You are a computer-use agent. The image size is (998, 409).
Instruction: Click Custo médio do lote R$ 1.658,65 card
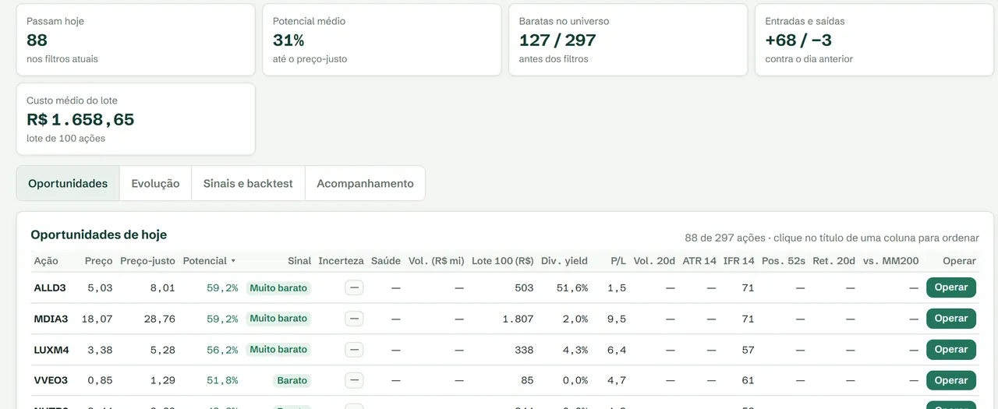136,119
